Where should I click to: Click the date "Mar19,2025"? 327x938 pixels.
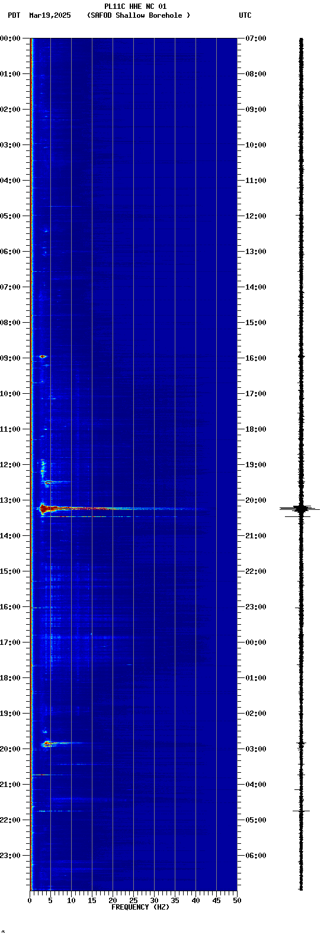tap(50, 15)
